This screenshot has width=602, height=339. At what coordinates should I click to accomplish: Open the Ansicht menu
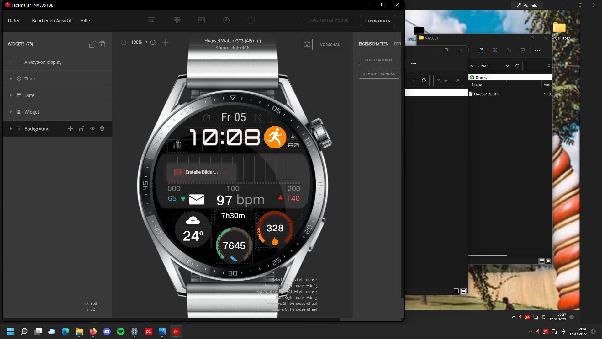click(x=64, y=21)
